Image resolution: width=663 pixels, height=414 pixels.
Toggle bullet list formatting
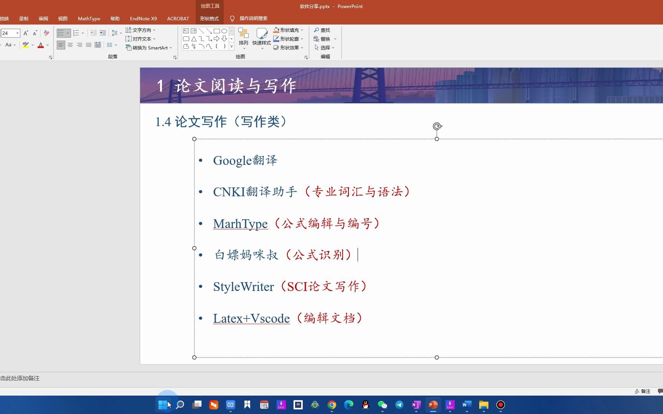click(61, 33)
